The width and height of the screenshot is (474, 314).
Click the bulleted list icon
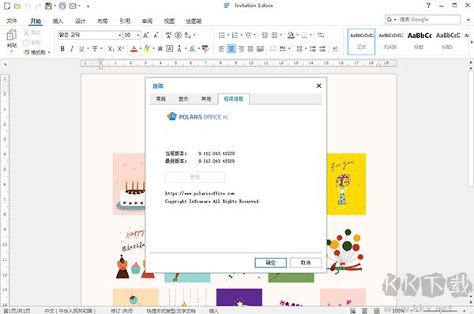click(221, 35)
